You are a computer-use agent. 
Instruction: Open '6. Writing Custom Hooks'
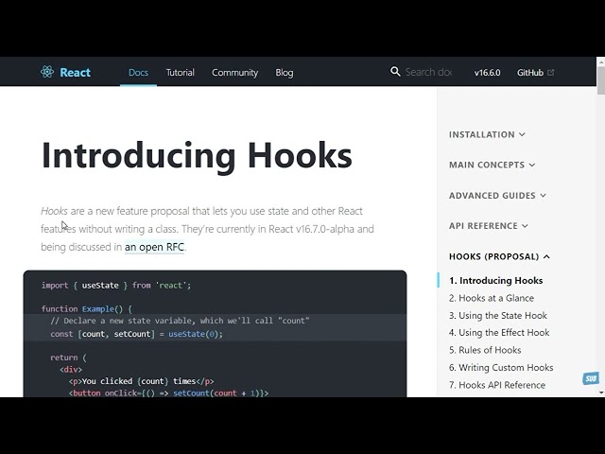[501, 368]
